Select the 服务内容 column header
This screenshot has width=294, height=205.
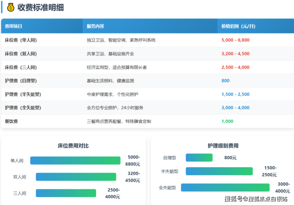(95, 26)
